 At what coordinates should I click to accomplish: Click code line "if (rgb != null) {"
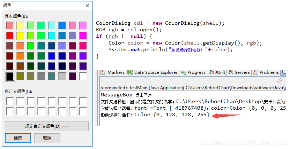click(124, 36)
